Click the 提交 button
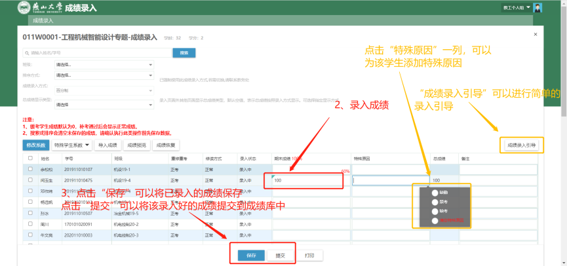Viewport: 567px width, 266px height. 280,256
